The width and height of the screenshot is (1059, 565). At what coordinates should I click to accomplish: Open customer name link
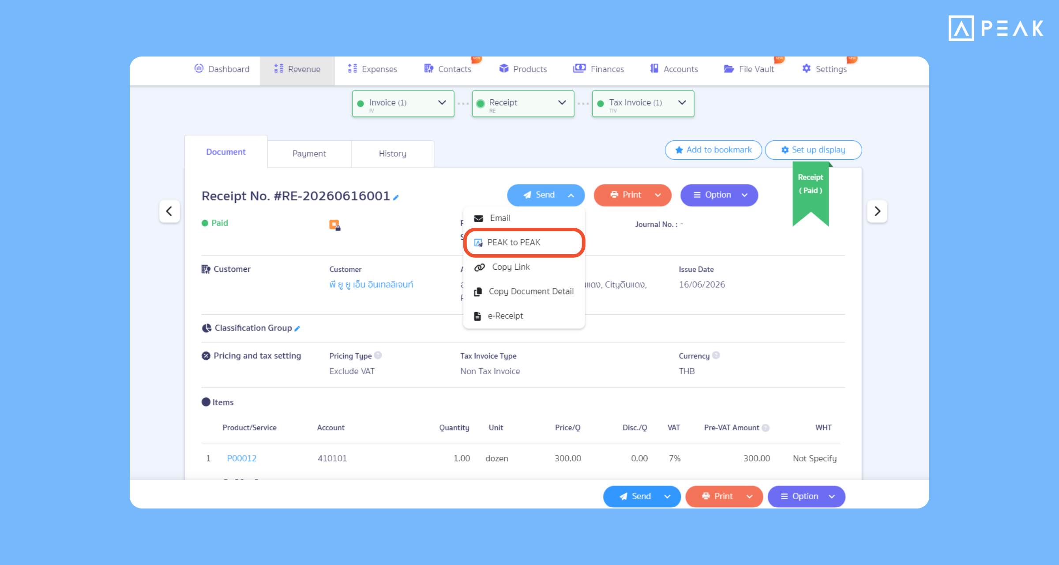pyautogui.click(x=371, y=285)
